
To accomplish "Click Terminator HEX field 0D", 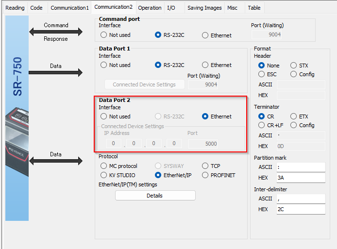I will (301, 146).
